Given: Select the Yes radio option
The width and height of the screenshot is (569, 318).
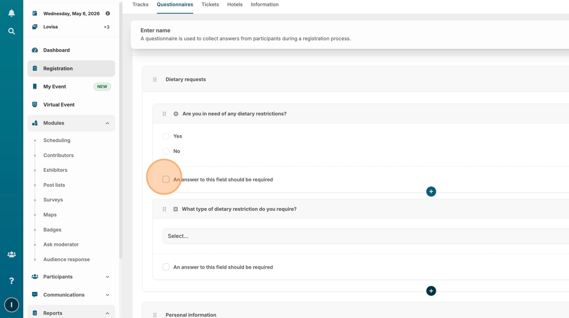Looking at the screenshot, I should tap(166, 136).
